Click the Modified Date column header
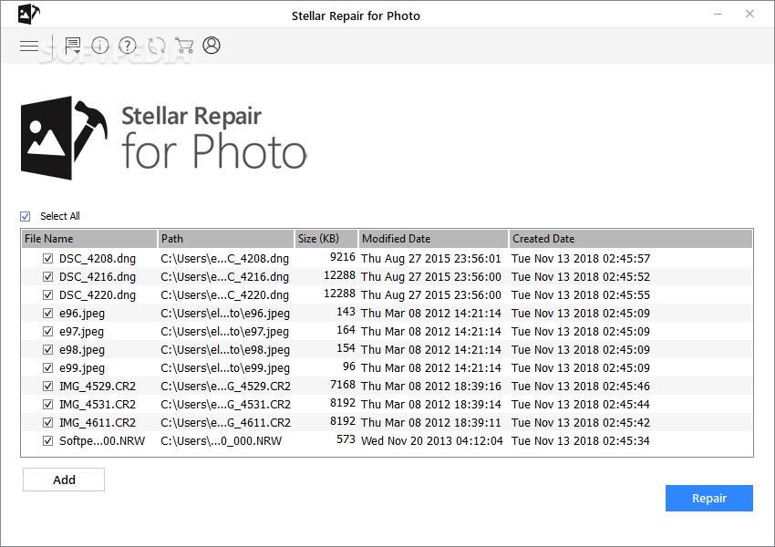The width and height of the screenshot is (775, 547). pyautogui.click(x=433, y=239)
